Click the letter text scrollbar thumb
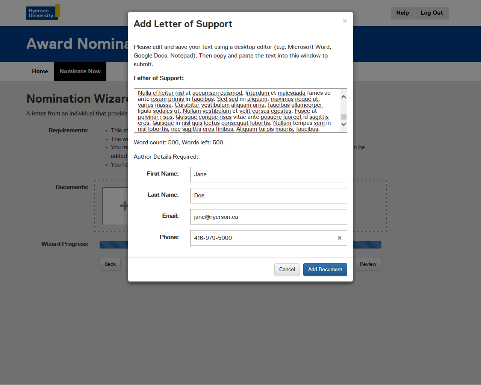Image resolution: width=481 pixels, height=385 pixels. [343, 117]
